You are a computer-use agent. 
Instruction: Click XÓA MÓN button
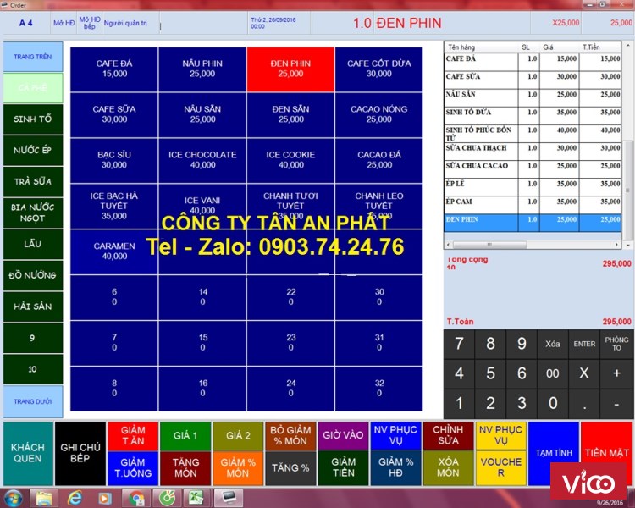(448, 468)
